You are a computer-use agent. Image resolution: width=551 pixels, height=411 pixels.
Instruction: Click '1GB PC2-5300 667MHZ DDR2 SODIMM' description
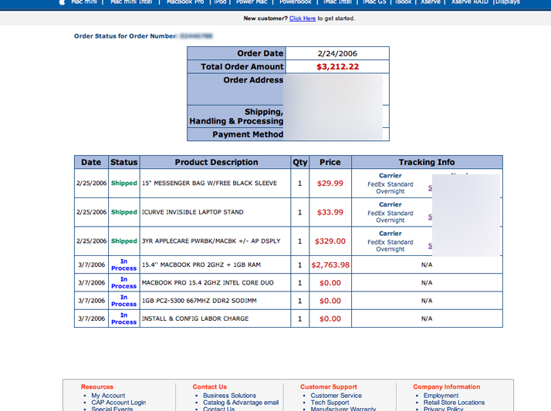(x=199, y=301)
